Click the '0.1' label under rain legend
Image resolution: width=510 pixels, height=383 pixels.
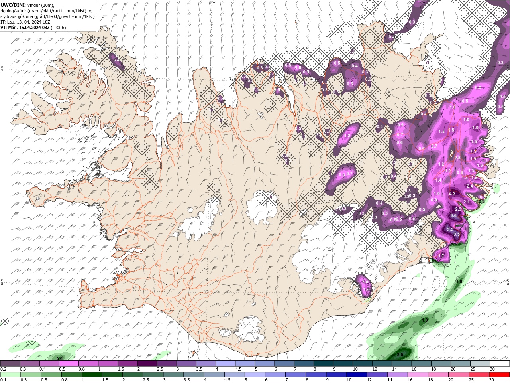pos(3,380)
